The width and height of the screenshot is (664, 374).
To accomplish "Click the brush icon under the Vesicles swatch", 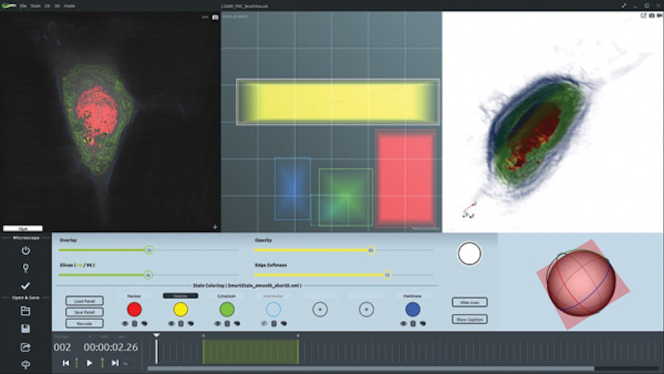I will pos(190,322).
